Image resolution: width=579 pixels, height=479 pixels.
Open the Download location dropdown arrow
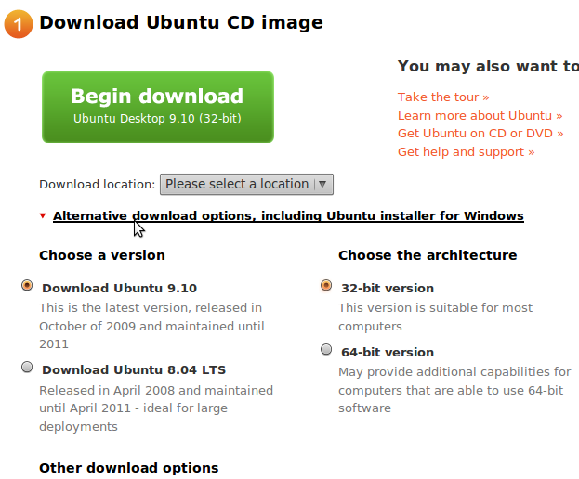pos(322,184)
